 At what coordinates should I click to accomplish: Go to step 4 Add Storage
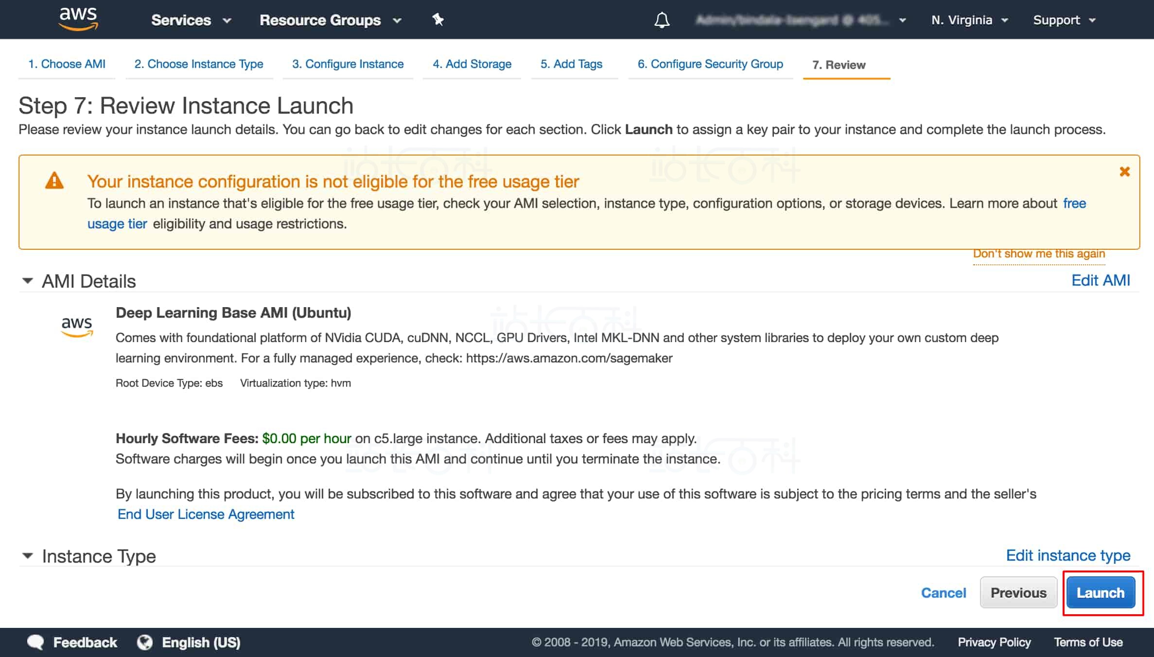point(472,64)
